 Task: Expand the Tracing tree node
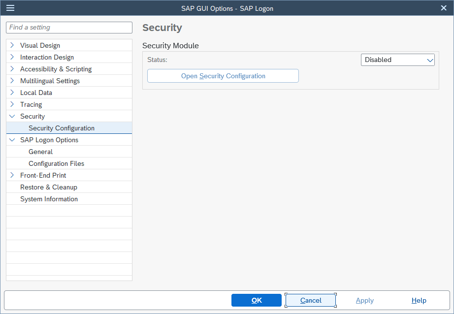click(12, 104)
